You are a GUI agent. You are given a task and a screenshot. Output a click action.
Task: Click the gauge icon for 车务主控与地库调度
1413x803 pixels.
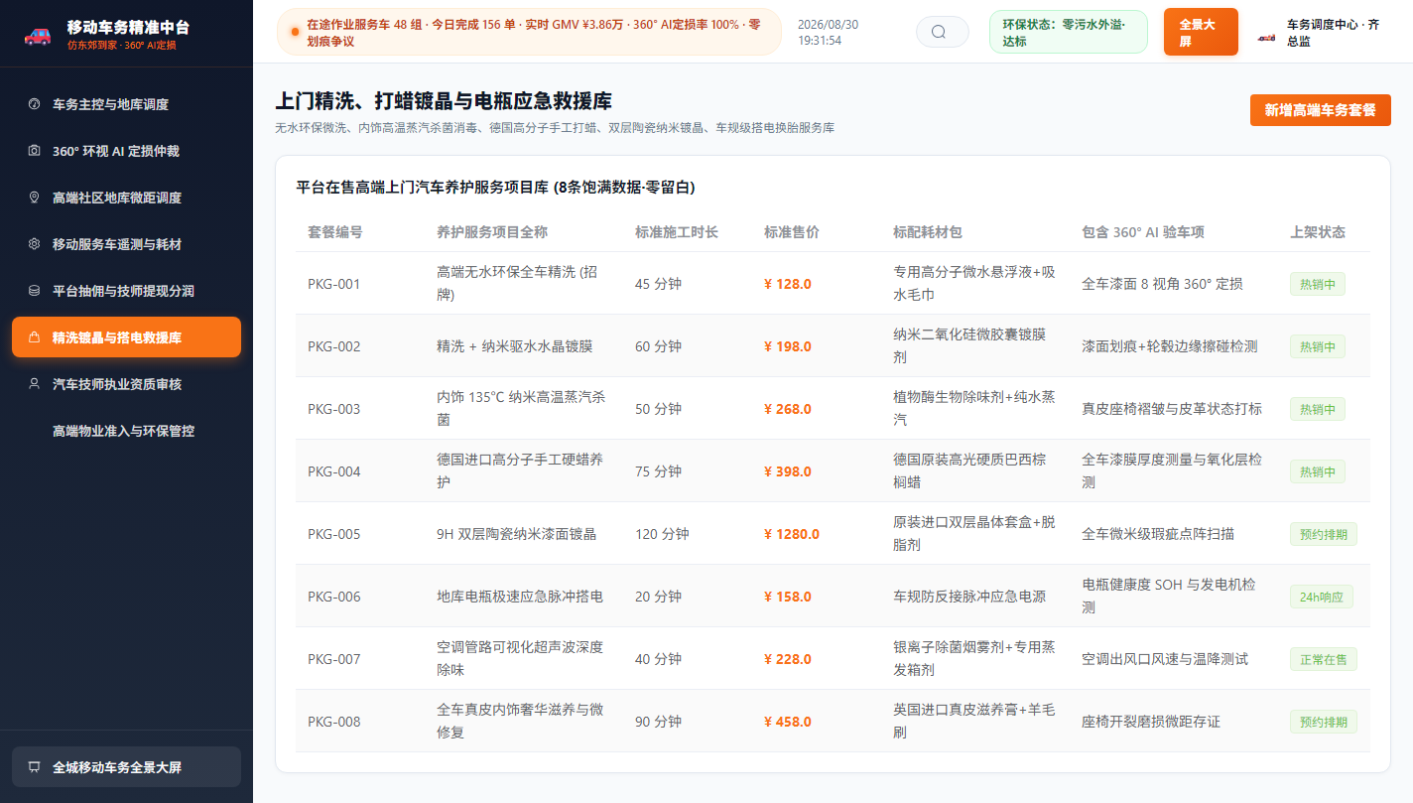click(x=34, y=104)
